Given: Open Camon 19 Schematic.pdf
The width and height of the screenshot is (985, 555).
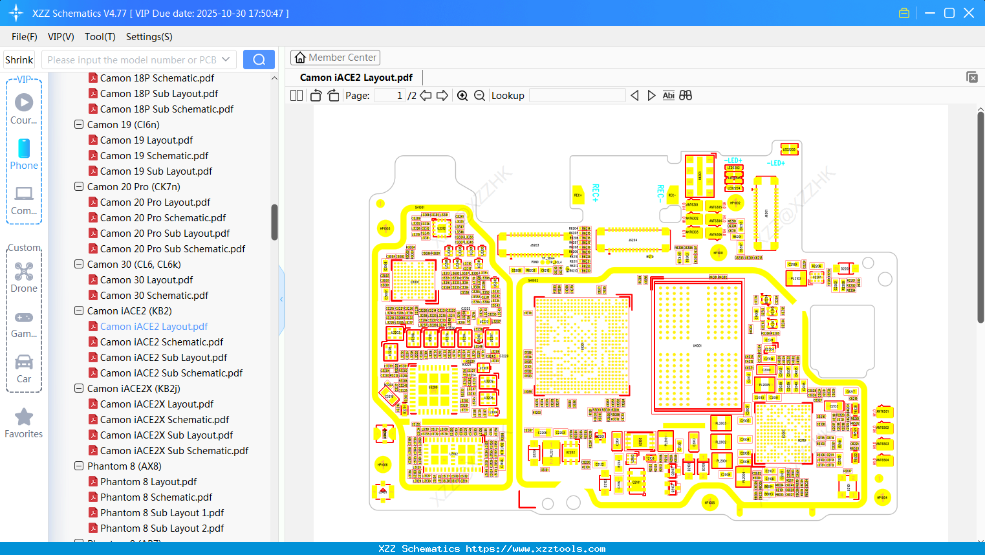Looking at the screenshot, I should 155,155.
